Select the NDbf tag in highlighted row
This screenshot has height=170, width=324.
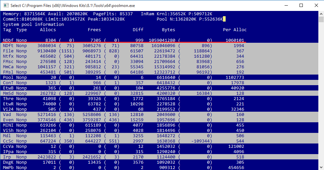click(x=8, y=40)
